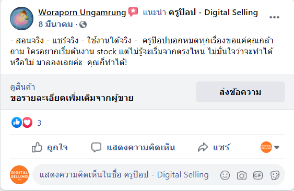
Task: Share the post with แชร์ button
Action: (214, 147)
